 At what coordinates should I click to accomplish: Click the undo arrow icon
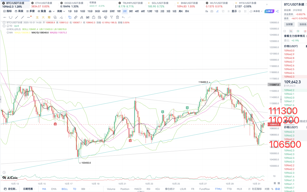point(123,17)
